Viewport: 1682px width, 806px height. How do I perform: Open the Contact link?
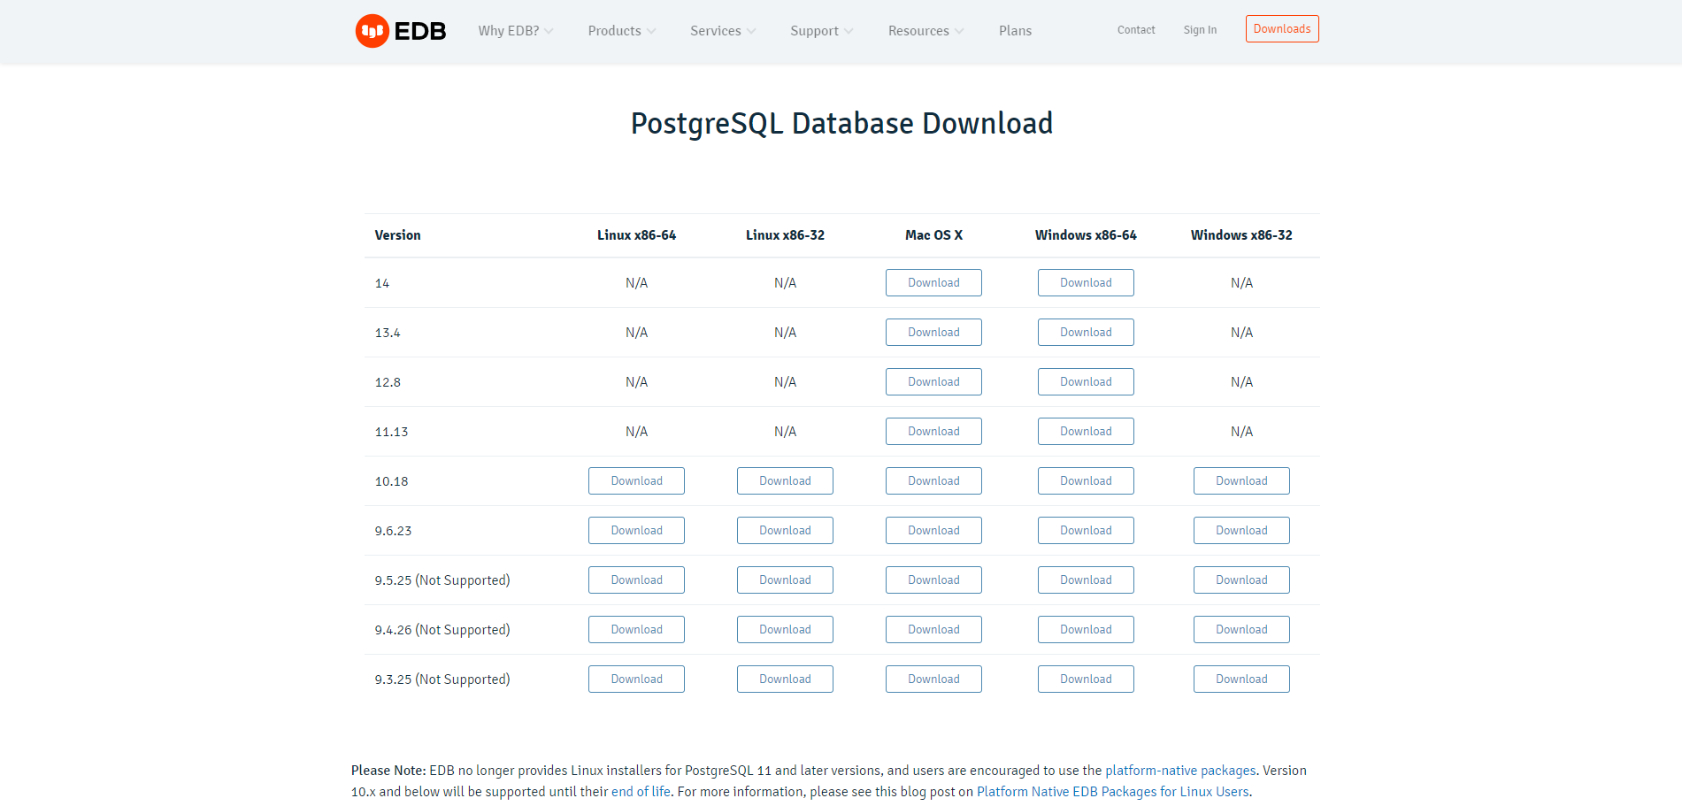coord(1136,30)
